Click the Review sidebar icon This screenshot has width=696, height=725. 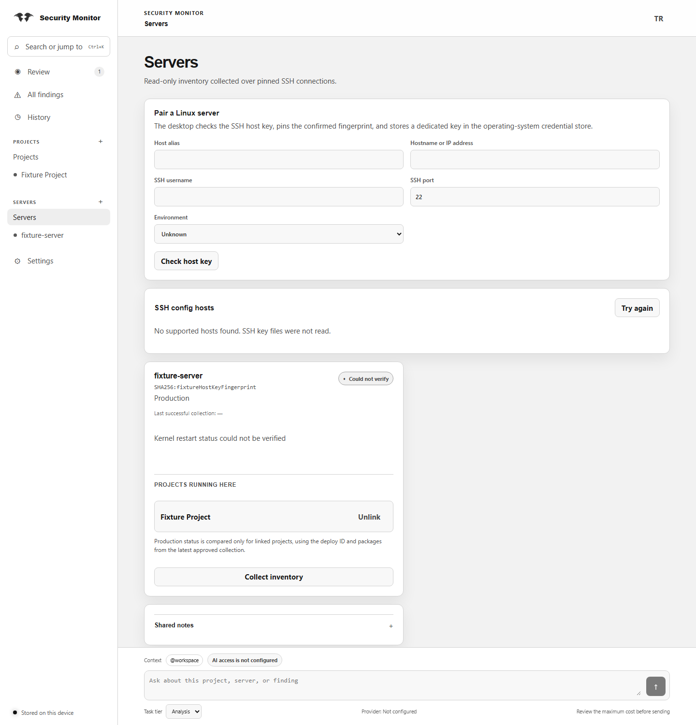click(18, 72)
